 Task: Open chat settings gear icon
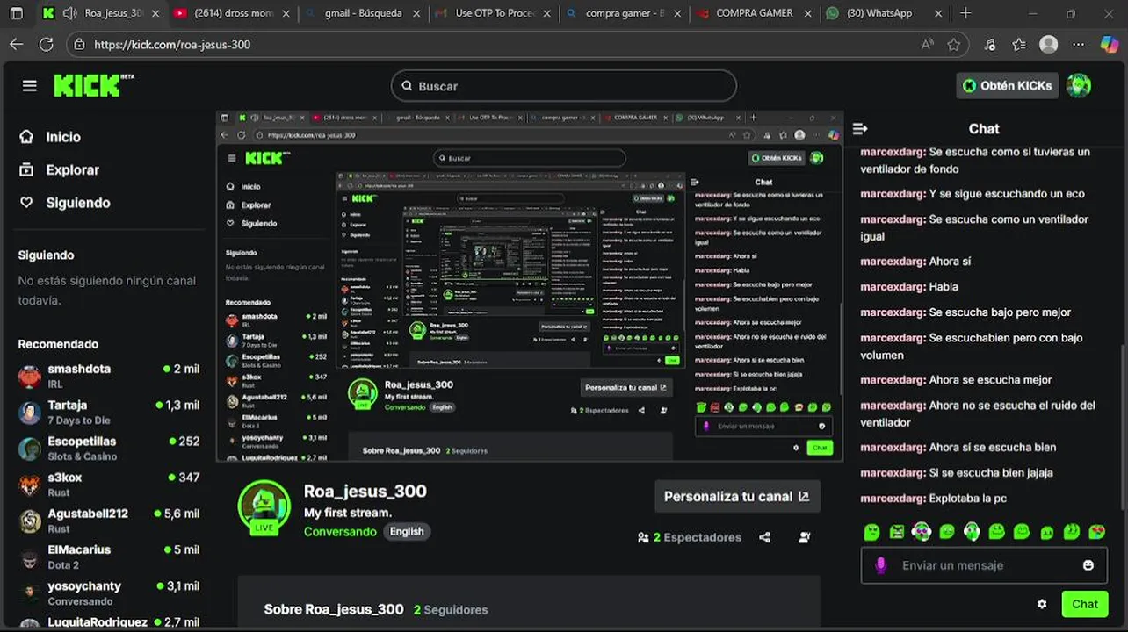pos(1042,604)
